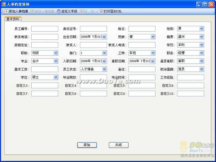Open the 入职日期 date picker

104,61
